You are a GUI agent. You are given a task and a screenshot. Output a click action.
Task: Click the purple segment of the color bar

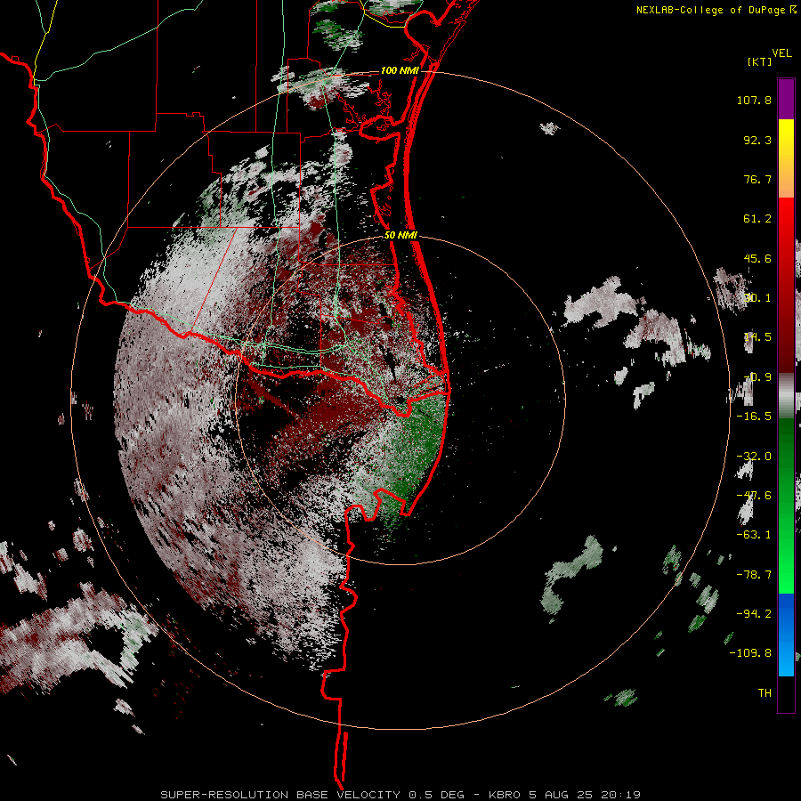786,99
